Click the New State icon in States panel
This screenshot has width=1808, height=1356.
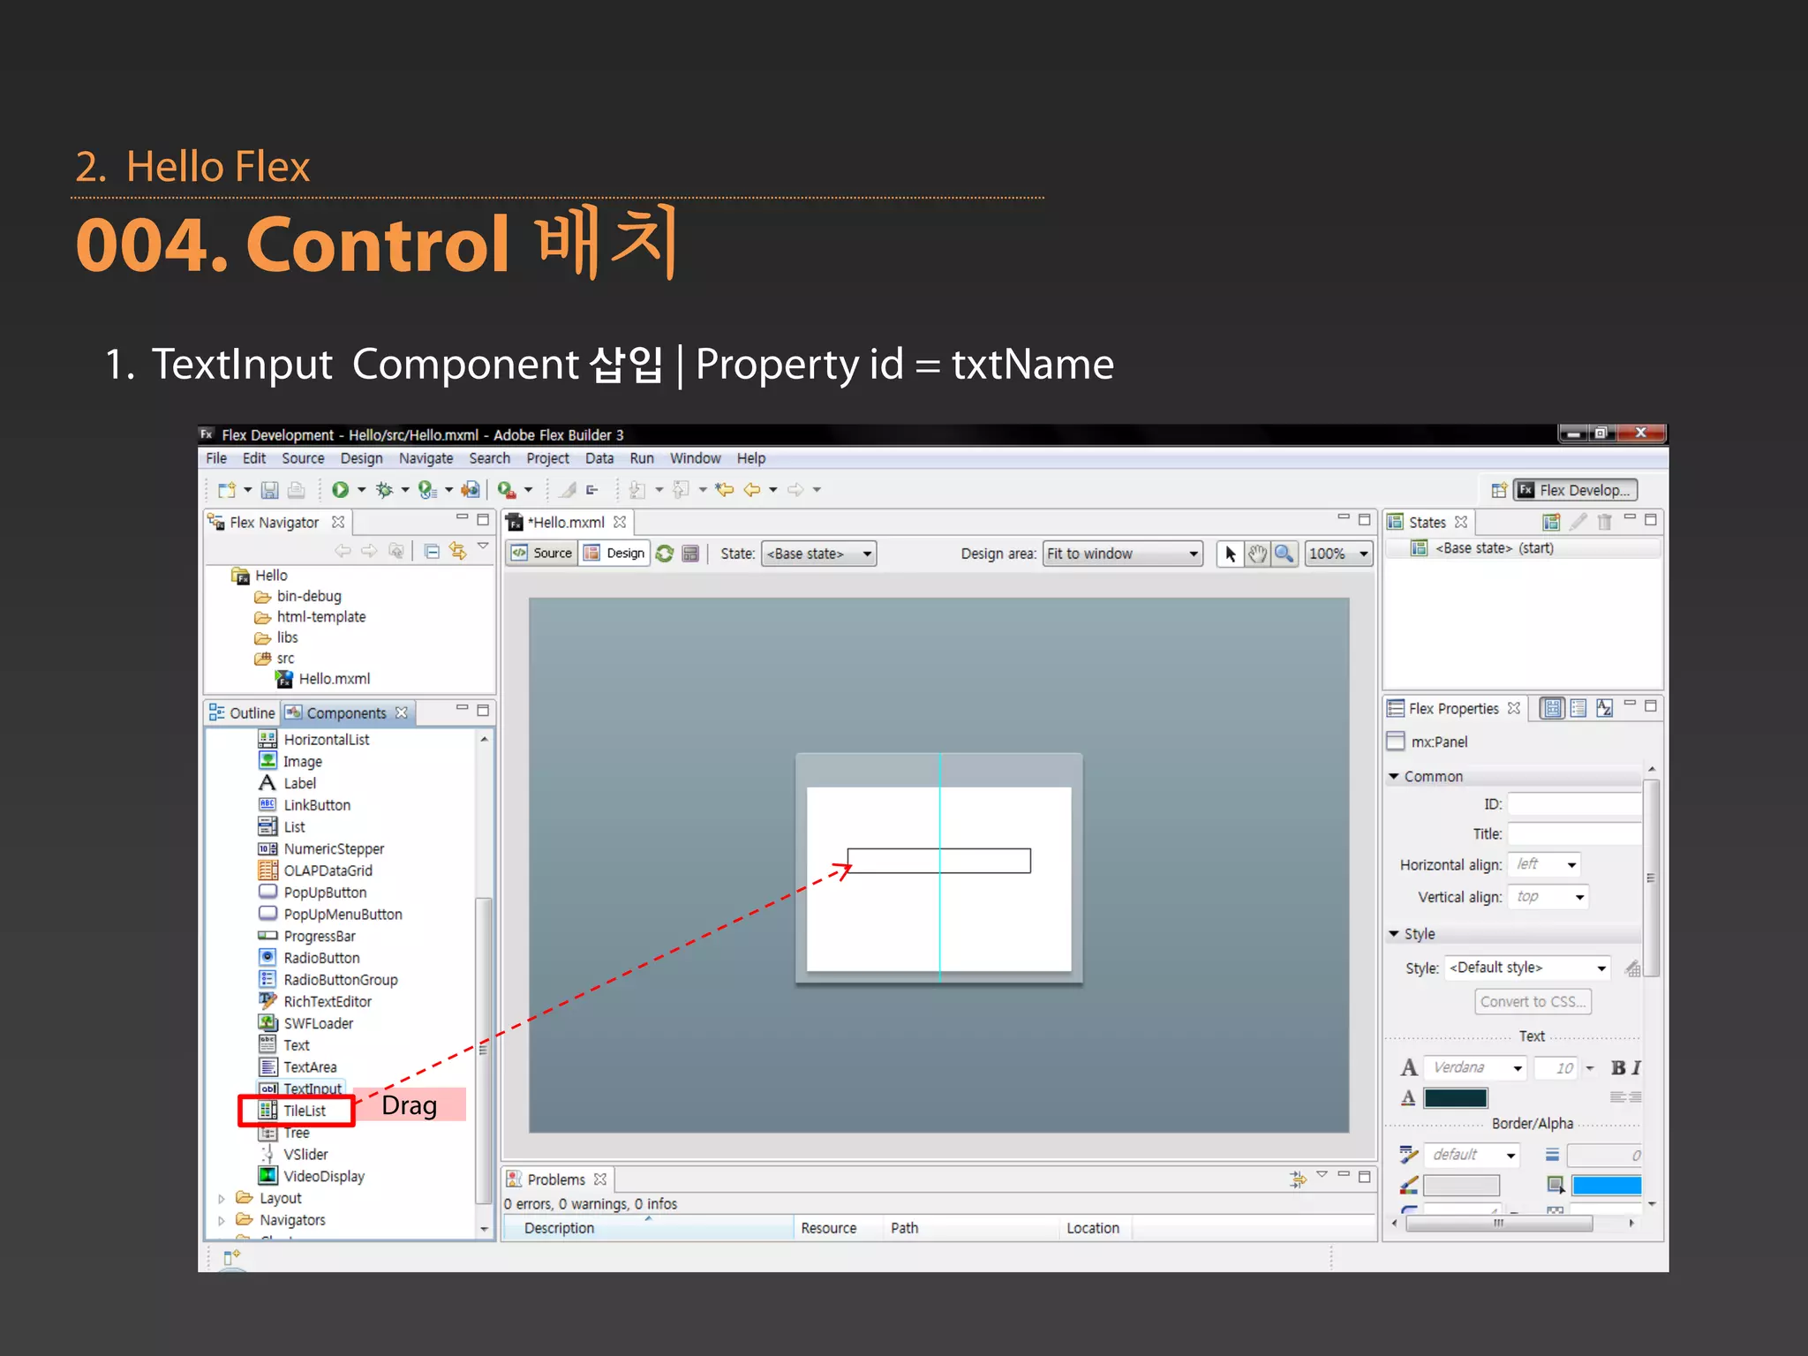coord(1550,522)
